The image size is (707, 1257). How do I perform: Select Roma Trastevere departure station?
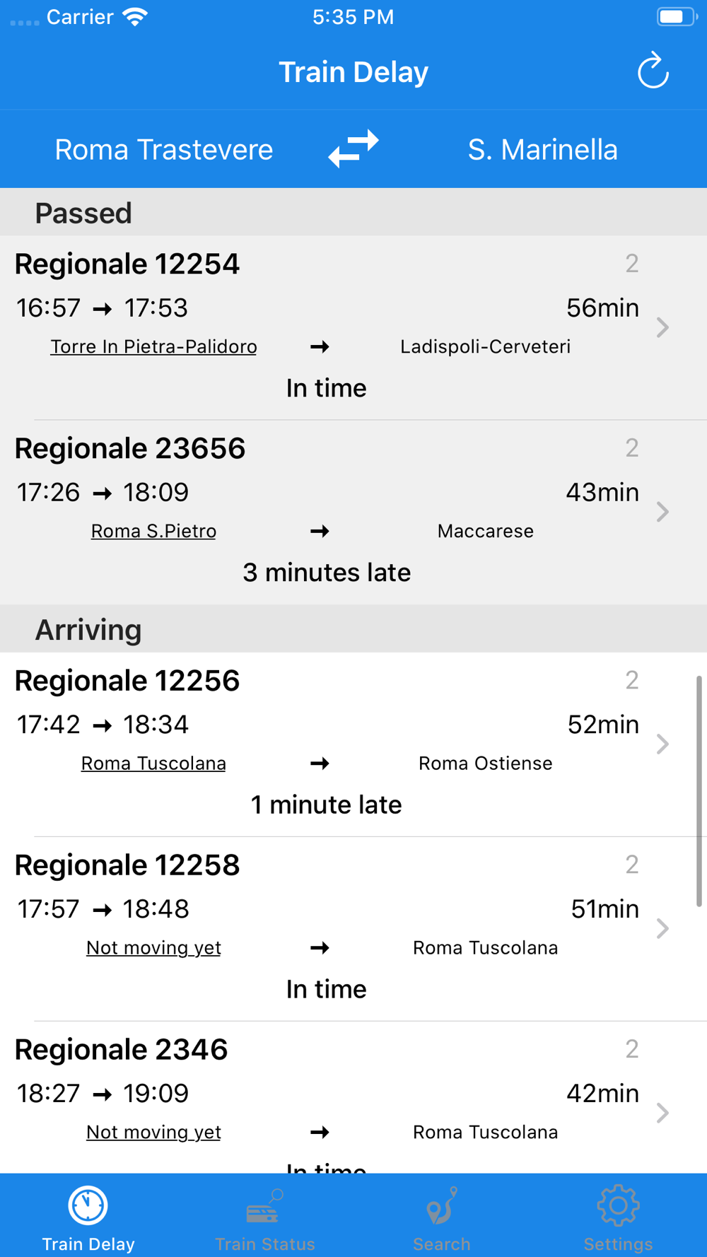[x=164, y=149]
